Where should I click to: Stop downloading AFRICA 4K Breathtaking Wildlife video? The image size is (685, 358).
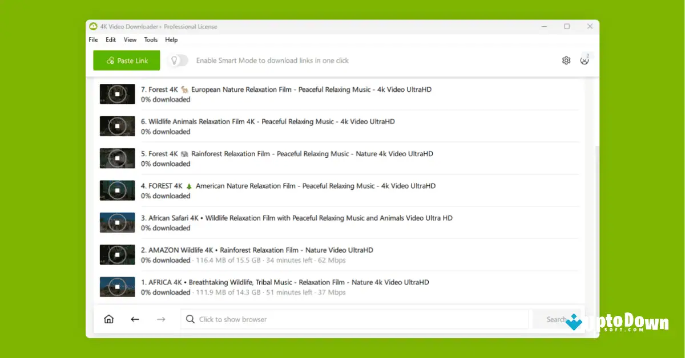[117, 287]
